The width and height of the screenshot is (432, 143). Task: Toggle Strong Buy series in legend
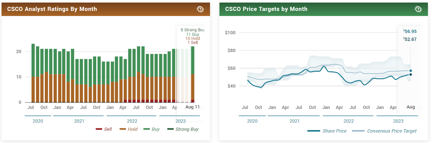183,129
